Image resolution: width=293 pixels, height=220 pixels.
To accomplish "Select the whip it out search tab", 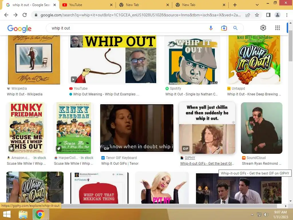I will [31, 5].
